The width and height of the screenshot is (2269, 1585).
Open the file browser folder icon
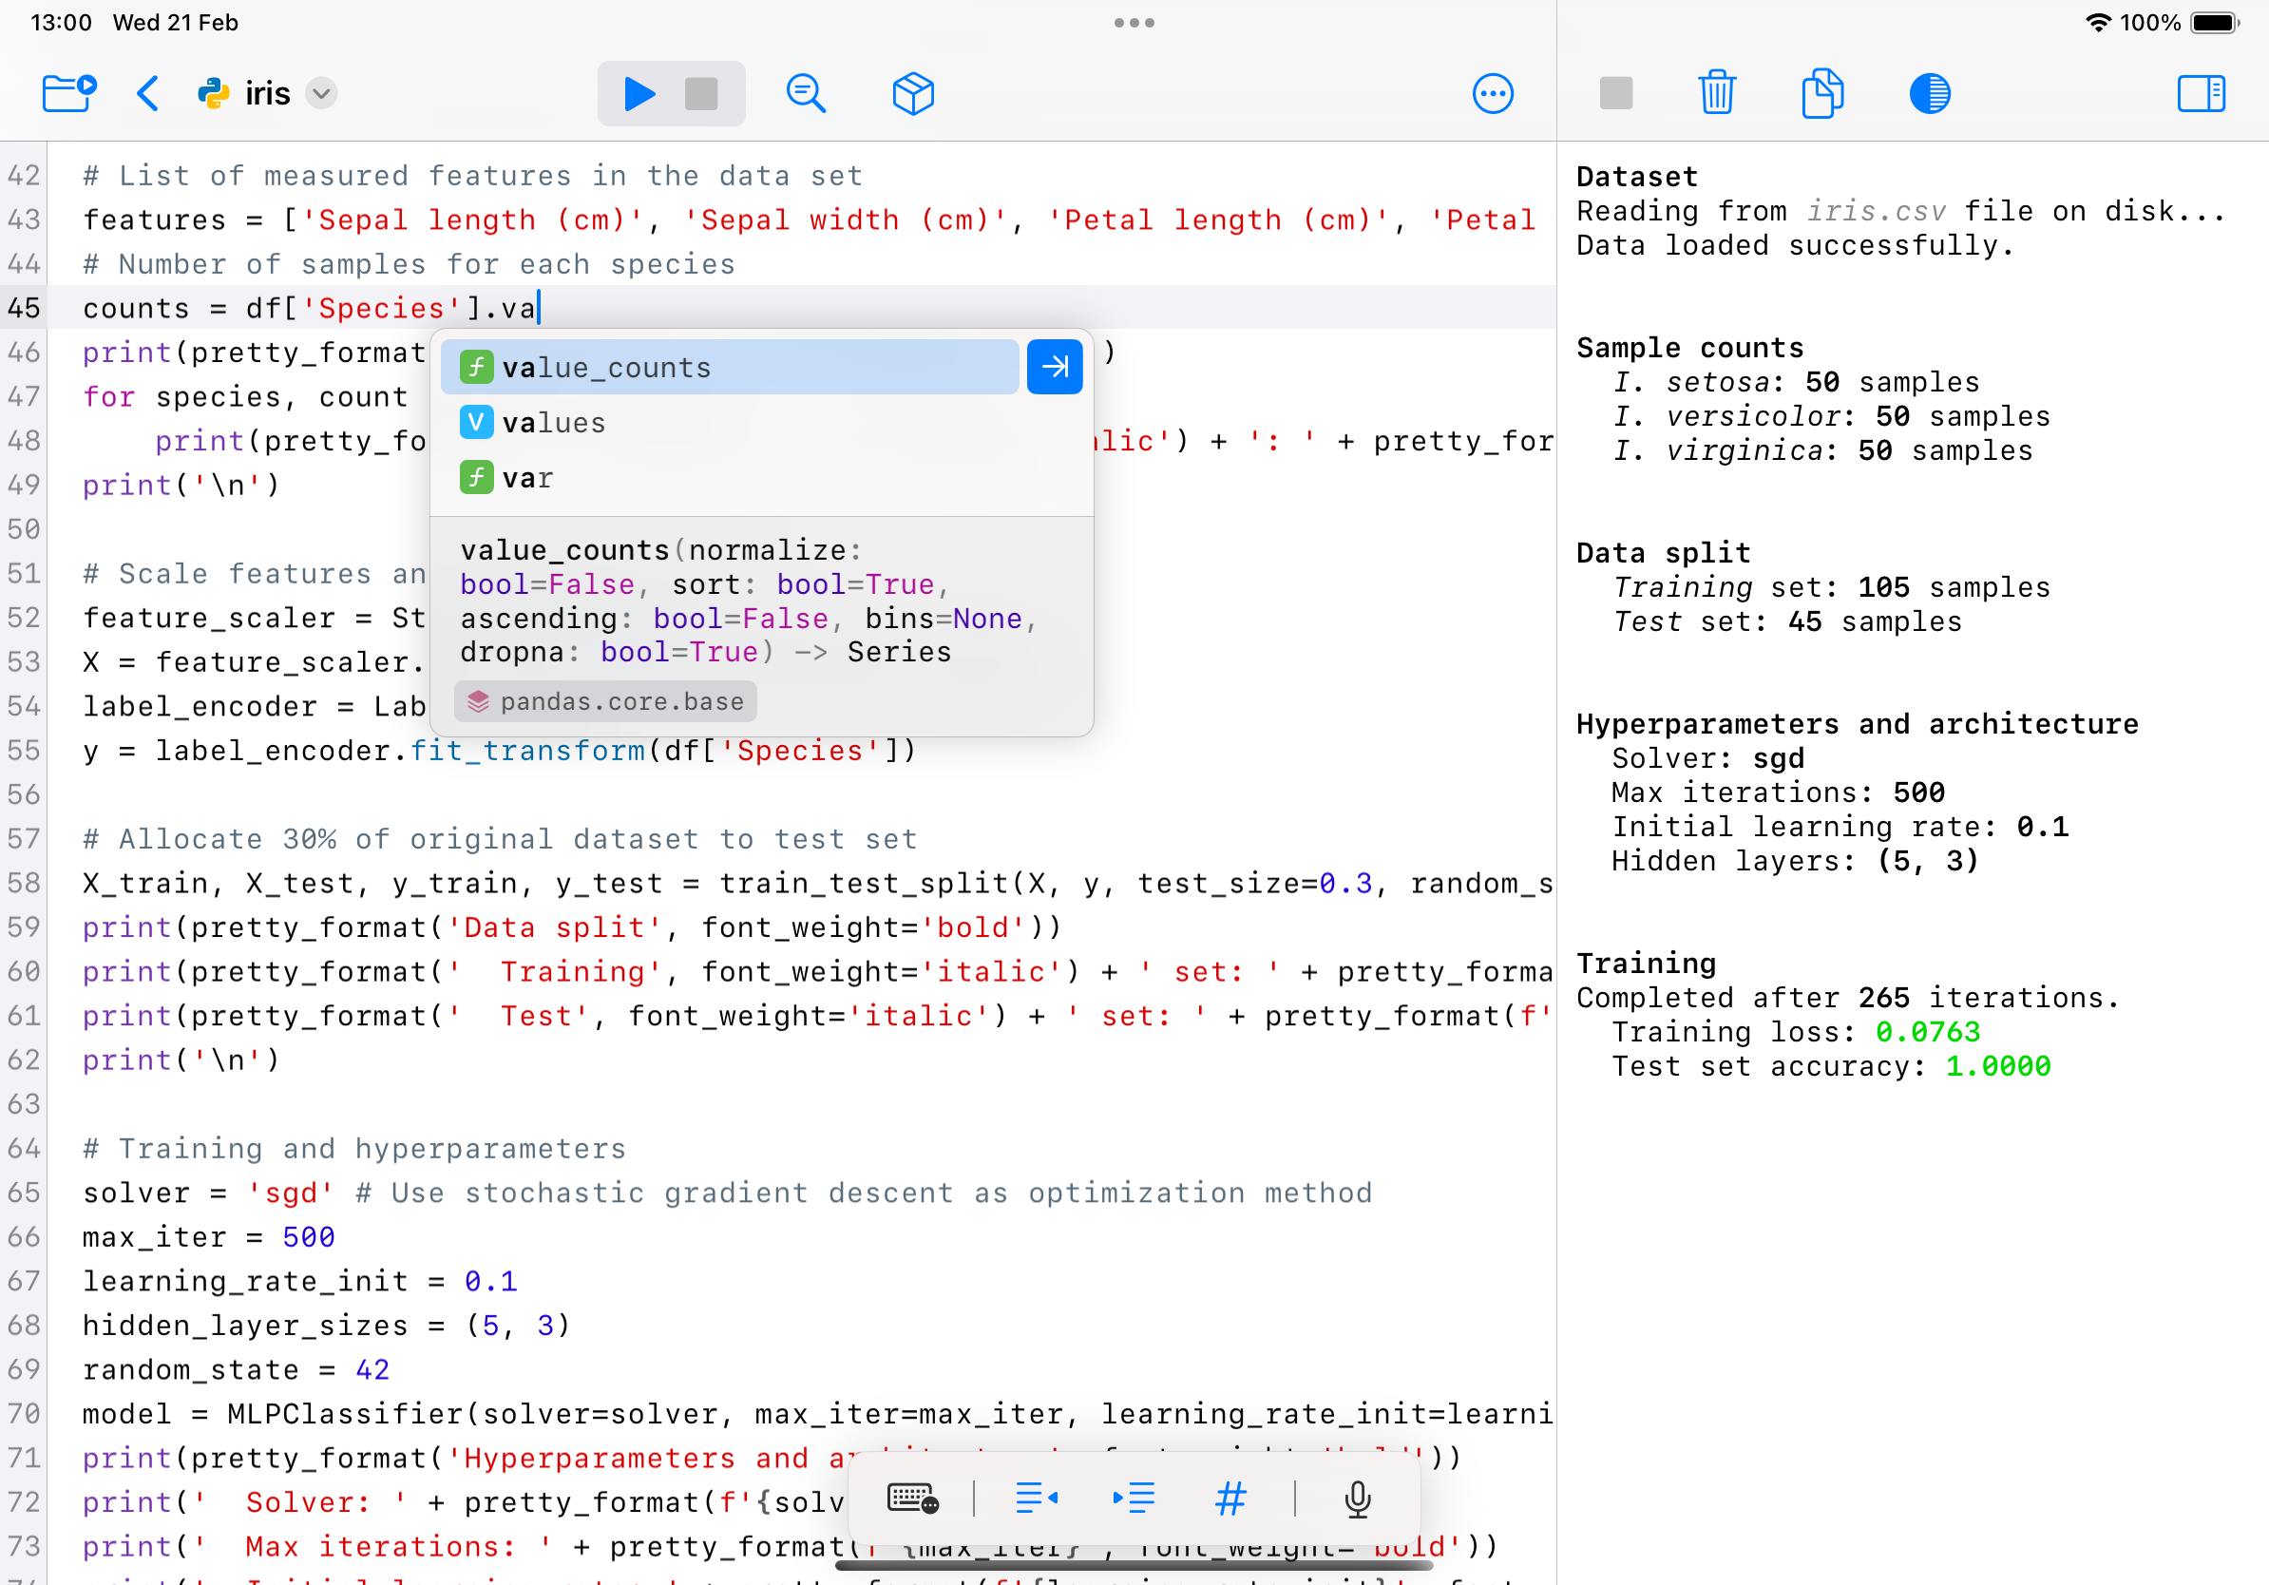click(x=69, y=94)
